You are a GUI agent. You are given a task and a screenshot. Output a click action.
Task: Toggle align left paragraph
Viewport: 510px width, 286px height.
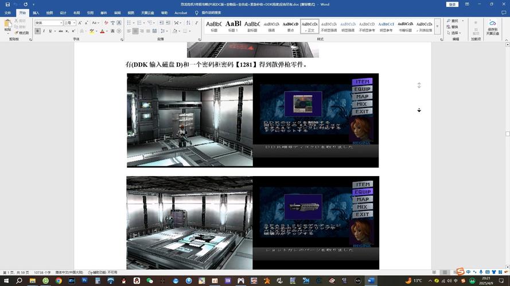[129, 31]
